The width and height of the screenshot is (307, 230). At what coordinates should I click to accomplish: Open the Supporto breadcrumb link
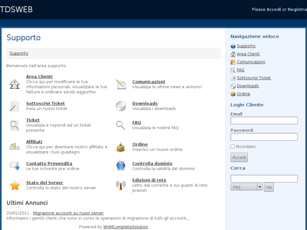[19, 53]
